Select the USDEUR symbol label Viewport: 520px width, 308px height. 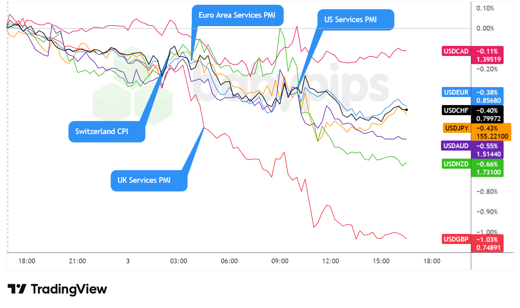point(456,92)
